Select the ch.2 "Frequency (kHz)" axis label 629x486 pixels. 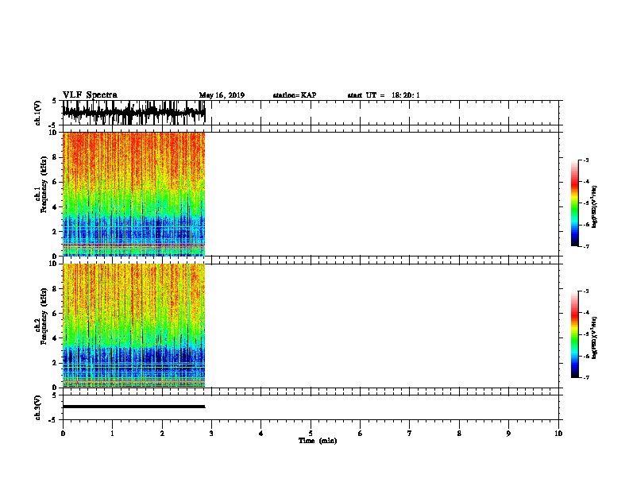tap(44, 316)
